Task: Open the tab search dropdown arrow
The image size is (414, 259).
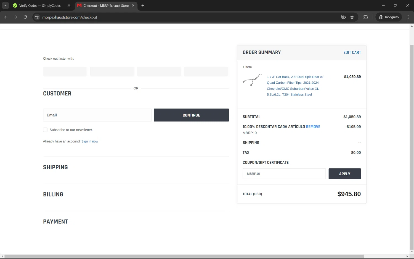Action: pyautogui.click(x=5, y=6)
